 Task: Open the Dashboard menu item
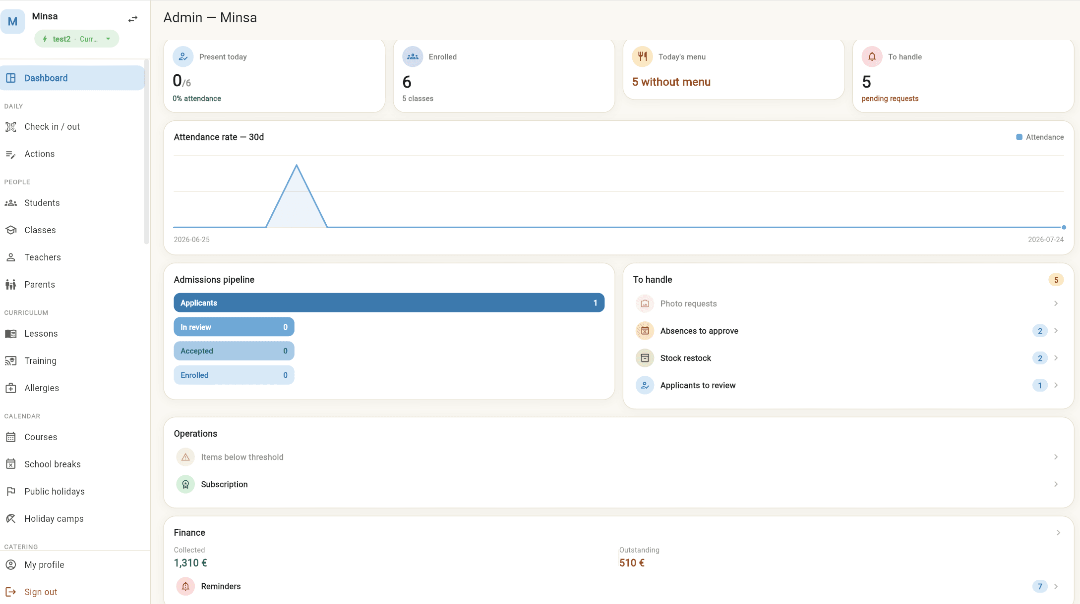pyautogui.click(x=72, y=78)
